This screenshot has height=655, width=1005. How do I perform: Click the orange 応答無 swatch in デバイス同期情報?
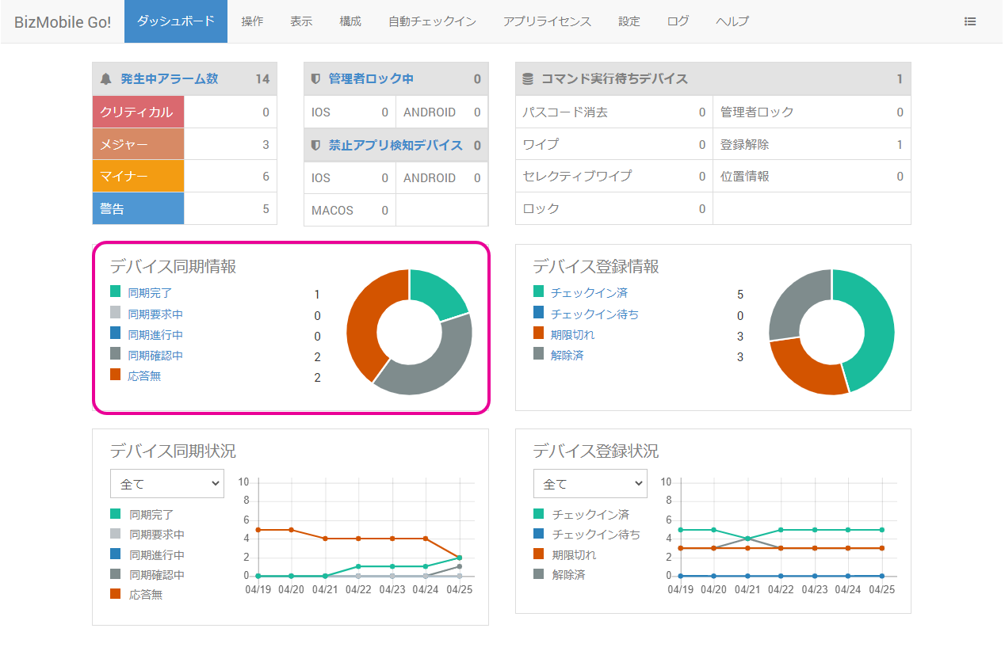[x=116, y=375]
